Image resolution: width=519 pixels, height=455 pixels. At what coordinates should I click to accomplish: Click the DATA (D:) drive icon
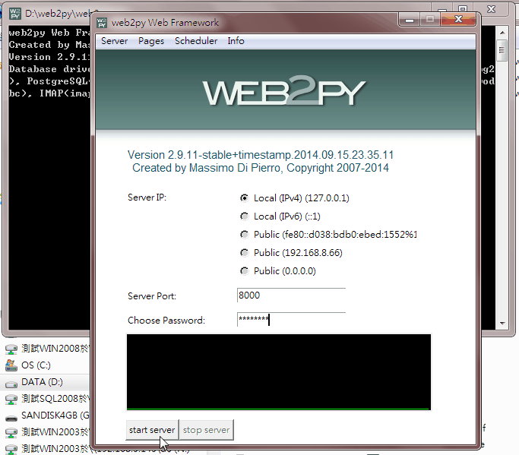[11, 384]
